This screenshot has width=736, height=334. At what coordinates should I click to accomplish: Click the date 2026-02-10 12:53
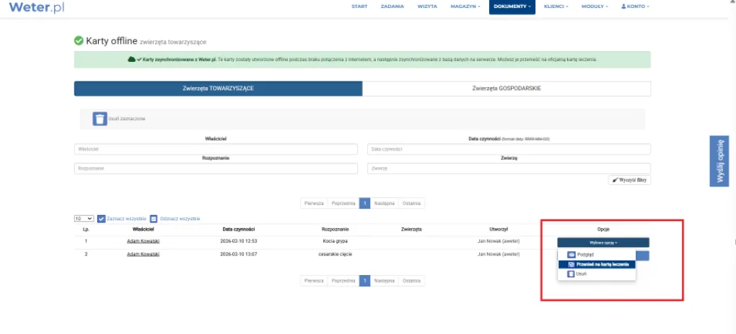238,241
